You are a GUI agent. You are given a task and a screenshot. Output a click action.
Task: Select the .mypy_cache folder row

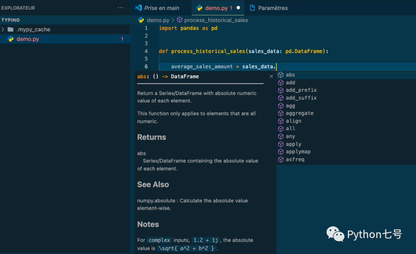pos(65,29)
